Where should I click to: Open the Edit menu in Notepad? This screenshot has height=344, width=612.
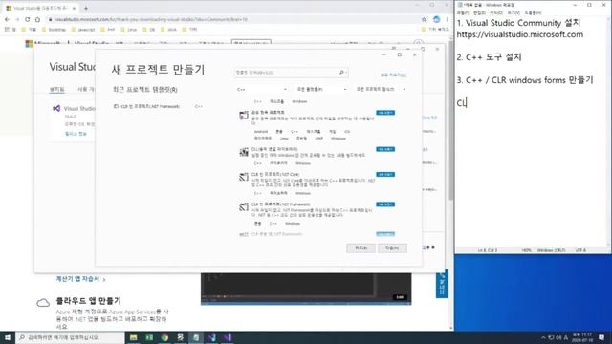click(479, 12)
